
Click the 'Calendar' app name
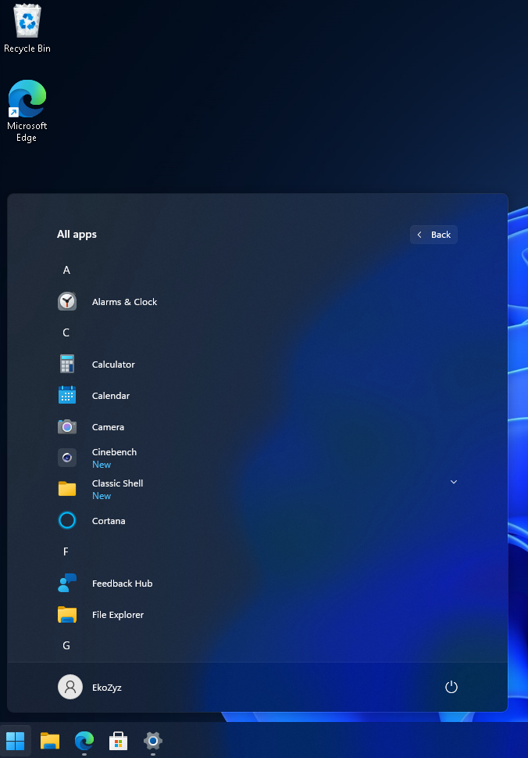click(x=111, y=396)
